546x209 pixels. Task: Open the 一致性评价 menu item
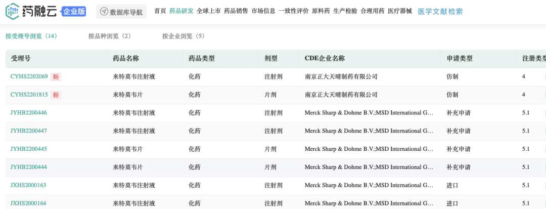(293, 11)
